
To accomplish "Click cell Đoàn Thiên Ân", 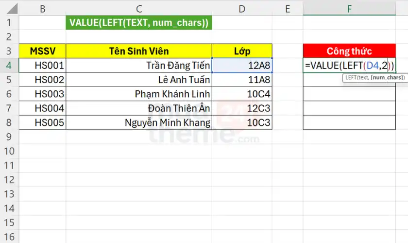I will pos(139,108).
